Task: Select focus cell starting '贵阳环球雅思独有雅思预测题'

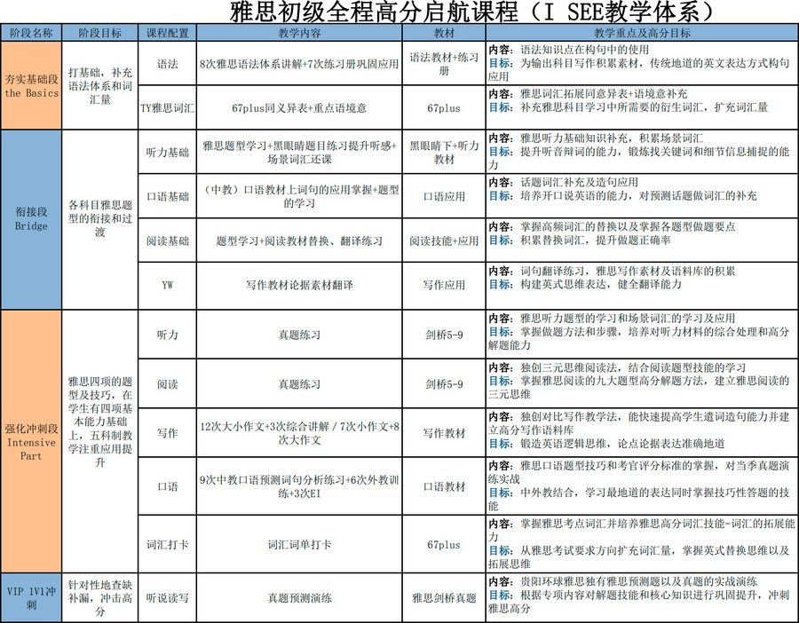Action: 642,597
